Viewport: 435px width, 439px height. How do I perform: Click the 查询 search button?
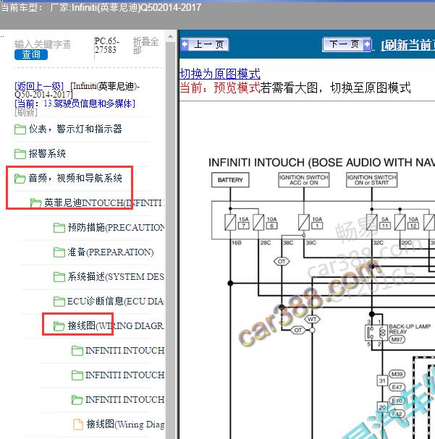pyautogui.click(x=31, y=54)
